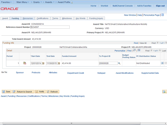The width and height of the screenshot is (167, 125).
Task: Add a new funding row with plus
Action: [x=162, y=63]
